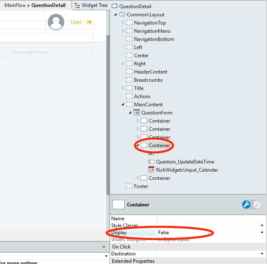Select the Center placeholder

[141, 56]
